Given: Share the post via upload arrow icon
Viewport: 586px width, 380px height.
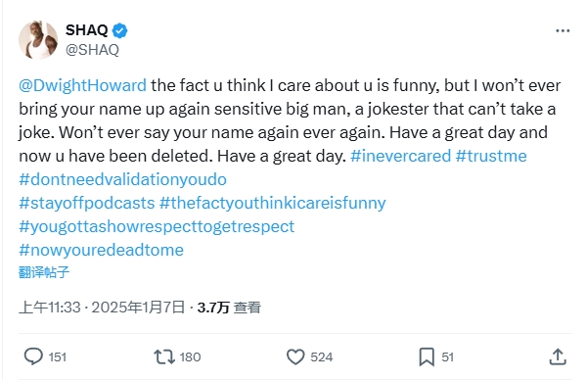Looking at the screenshot, I should pyautogui.click(x=558, y=356).
